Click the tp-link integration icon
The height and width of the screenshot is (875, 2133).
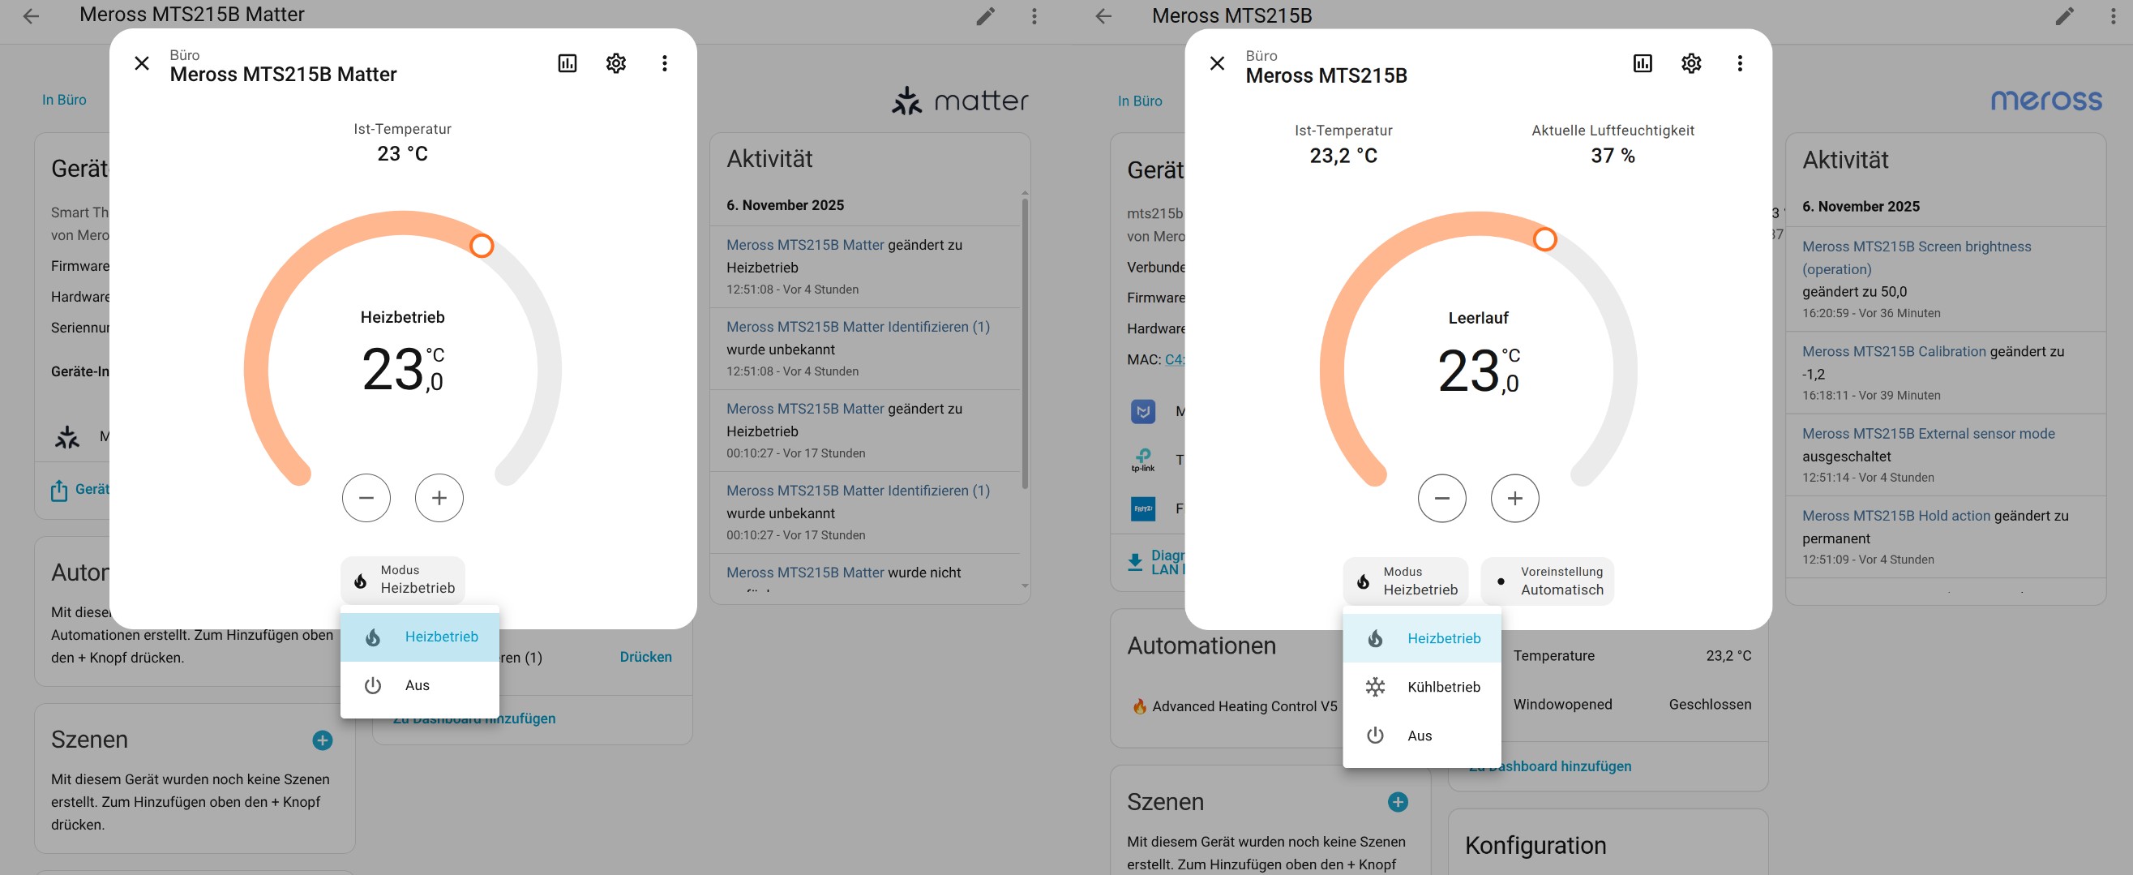[x=1142, y=460]
